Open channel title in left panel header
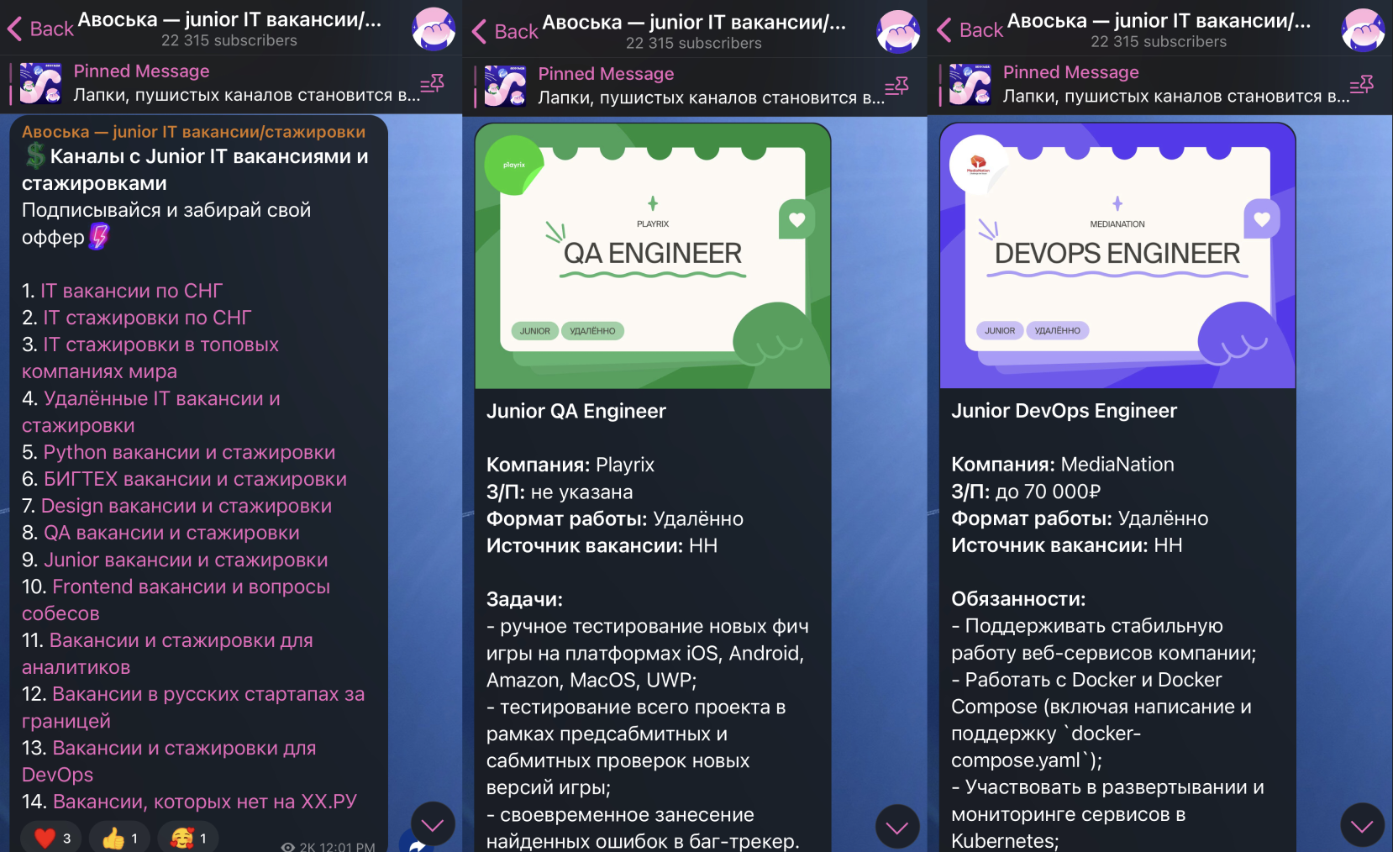The width and height of the screenshot is (1393, 852). 229,19
